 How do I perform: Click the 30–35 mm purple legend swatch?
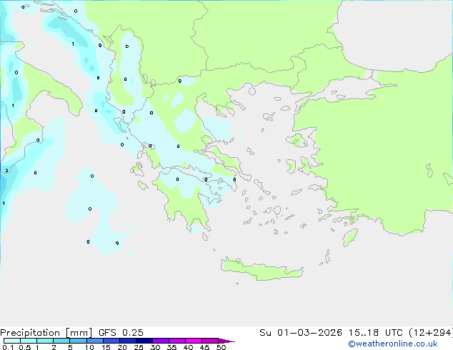coord(161,341)
